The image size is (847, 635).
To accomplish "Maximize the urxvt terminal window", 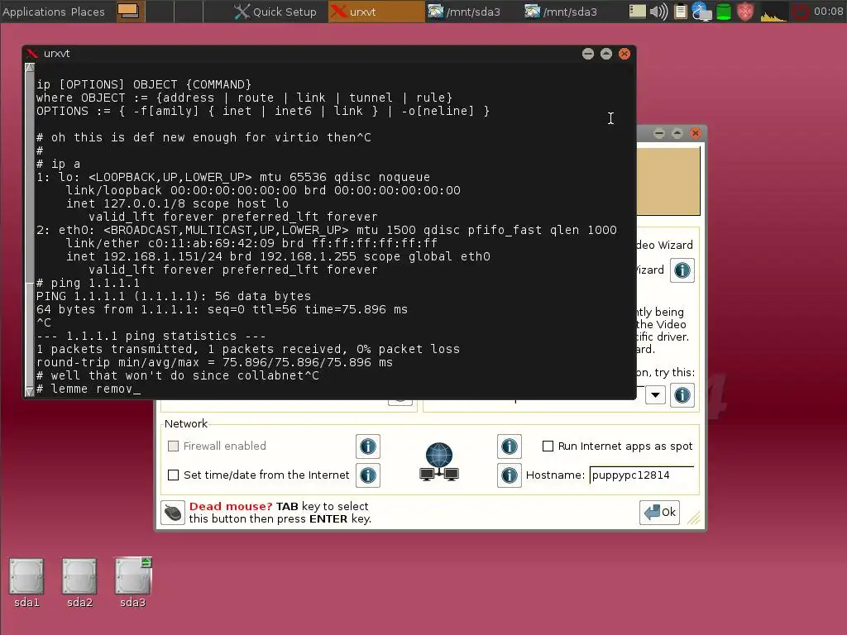I will pyautogui.click(x=606, y=54).
